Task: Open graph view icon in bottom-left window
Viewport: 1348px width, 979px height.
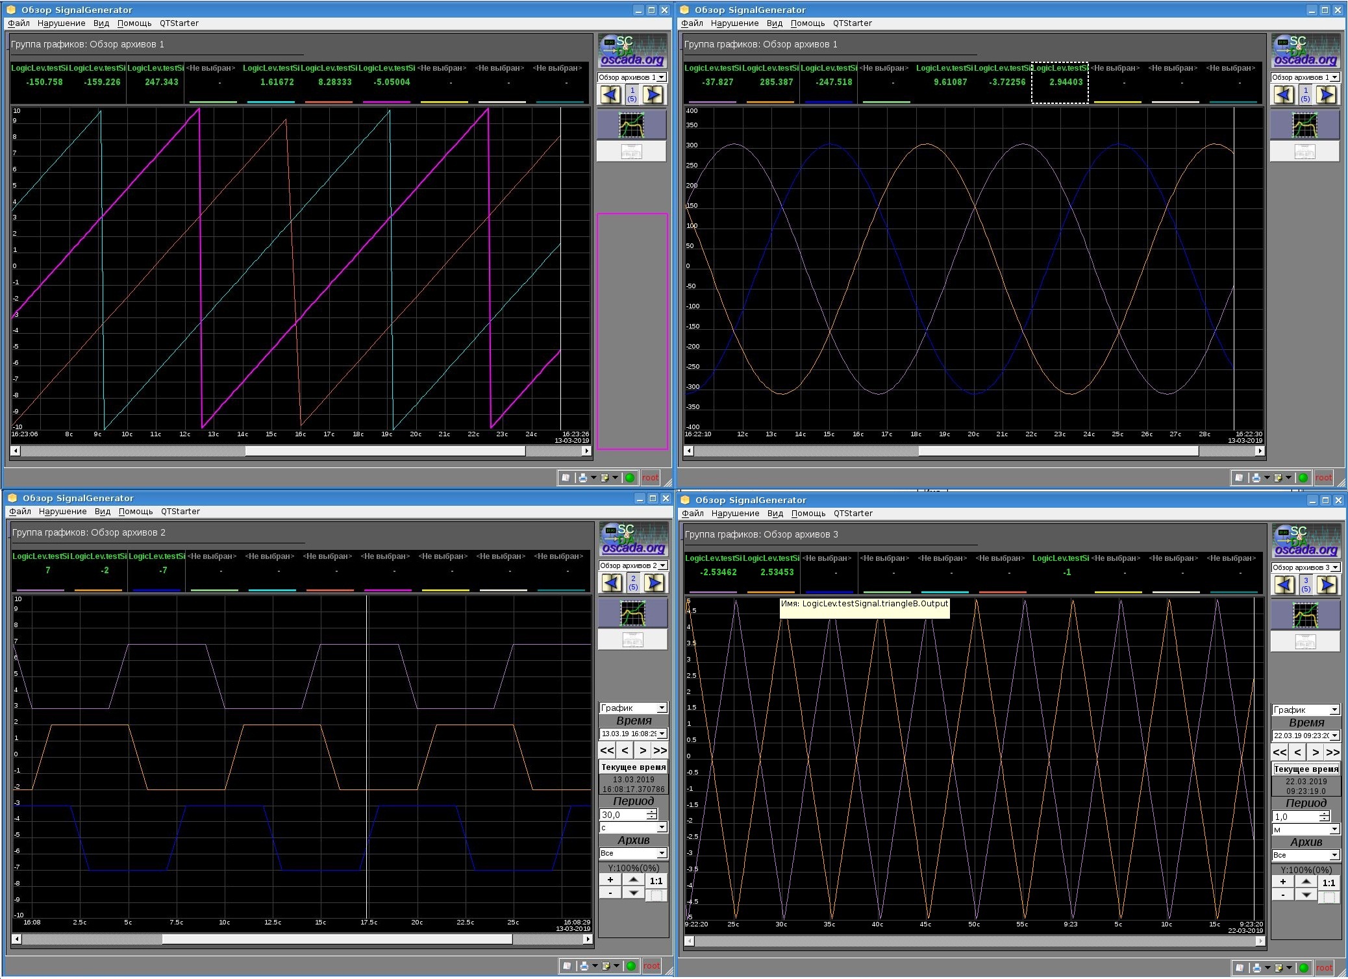Action: tap(632, 613)
